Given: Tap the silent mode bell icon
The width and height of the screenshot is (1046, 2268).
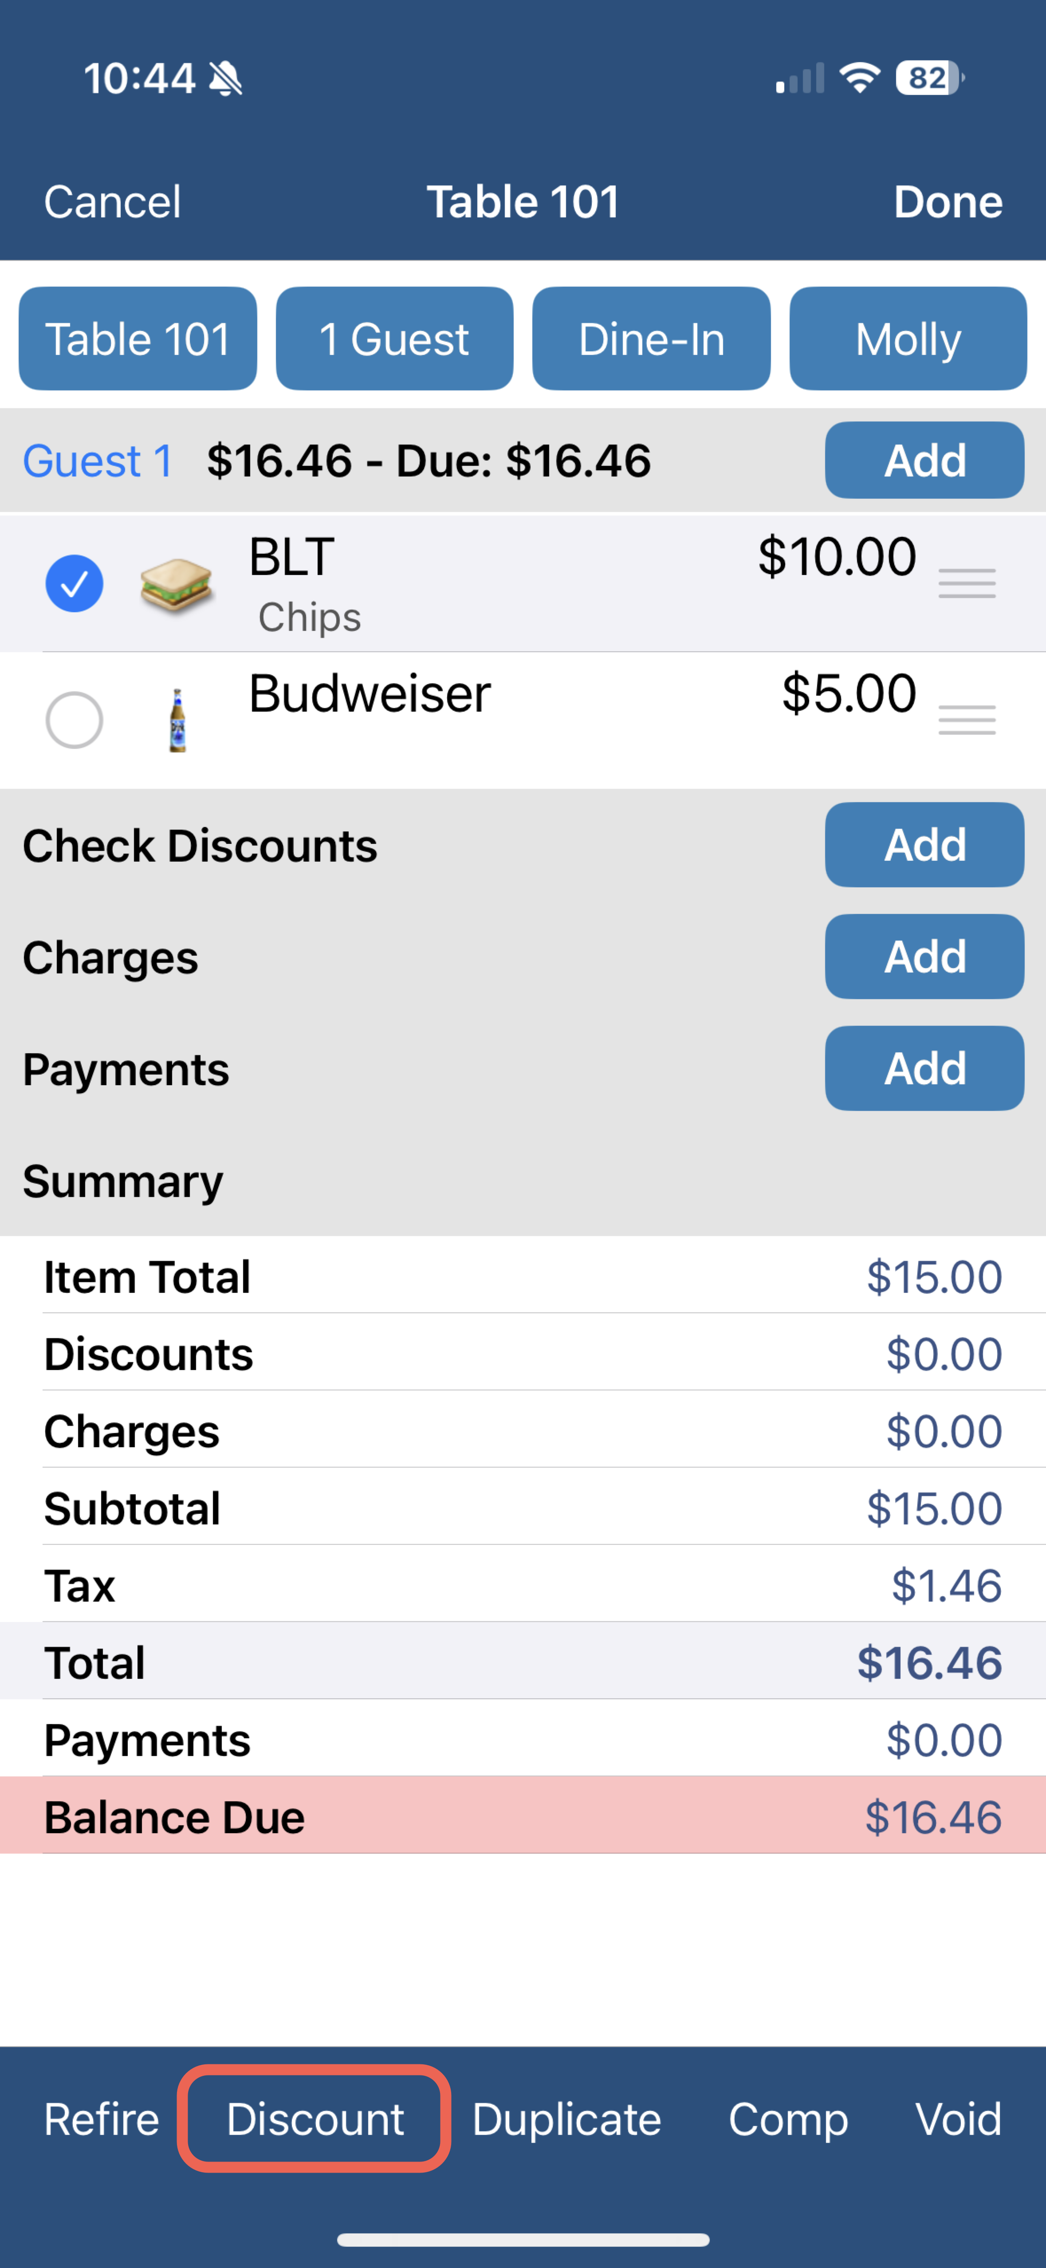Looking at the screenshot, I should (225, 79).
